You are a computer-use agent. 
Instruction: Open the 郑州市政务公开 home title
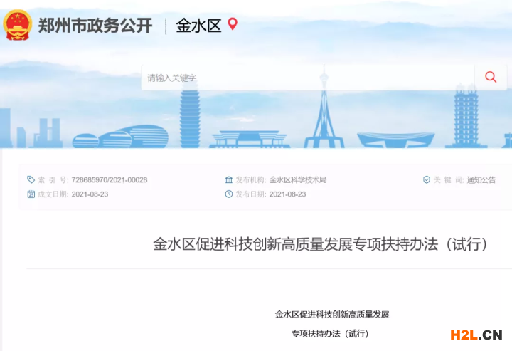coord(95,25)
